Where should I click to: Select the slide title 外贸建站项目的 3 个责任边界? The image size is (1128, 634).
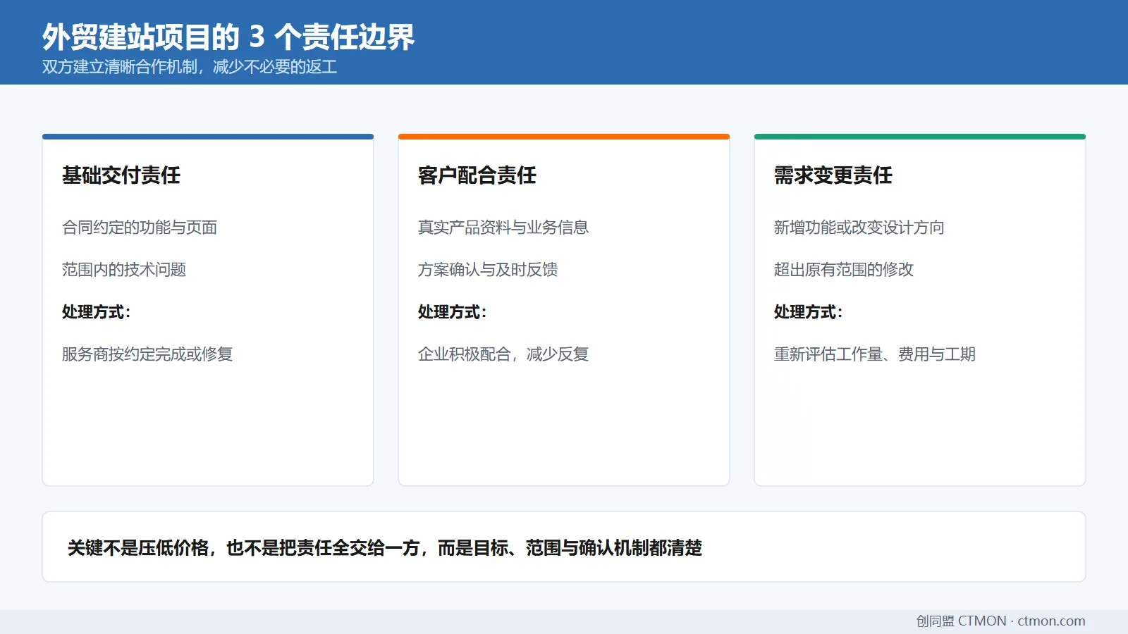click(228, 37)
